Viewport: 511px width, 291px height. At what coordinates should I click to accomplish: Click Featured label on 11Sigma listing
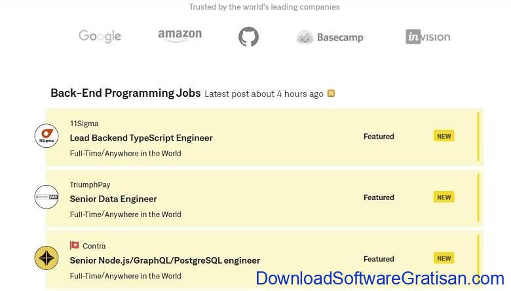[379, 136]
